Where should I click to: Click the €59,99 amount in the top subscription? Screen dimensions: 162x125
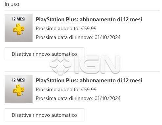pos(89,29)
